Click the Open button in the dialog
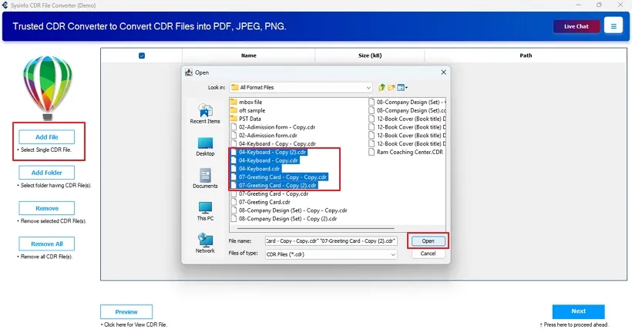The width and height of the screenshot is (632, 333). click(428, 241)
